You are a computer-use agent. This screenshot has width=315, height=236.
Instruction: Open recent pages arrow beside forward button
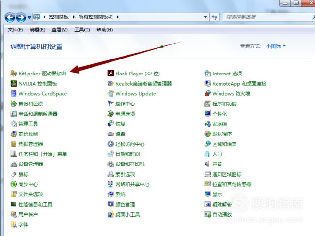29,17
